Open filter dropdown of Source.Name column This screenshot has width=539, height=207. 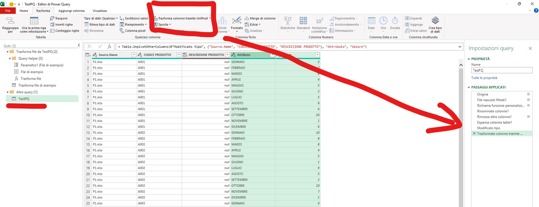pos(134,55)
